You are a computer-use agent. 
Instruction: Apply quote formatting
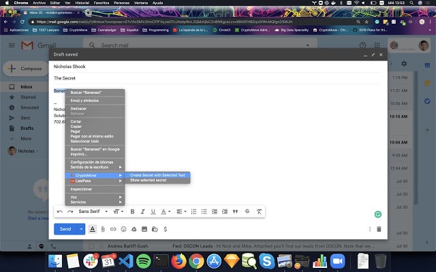coord(235,211)
